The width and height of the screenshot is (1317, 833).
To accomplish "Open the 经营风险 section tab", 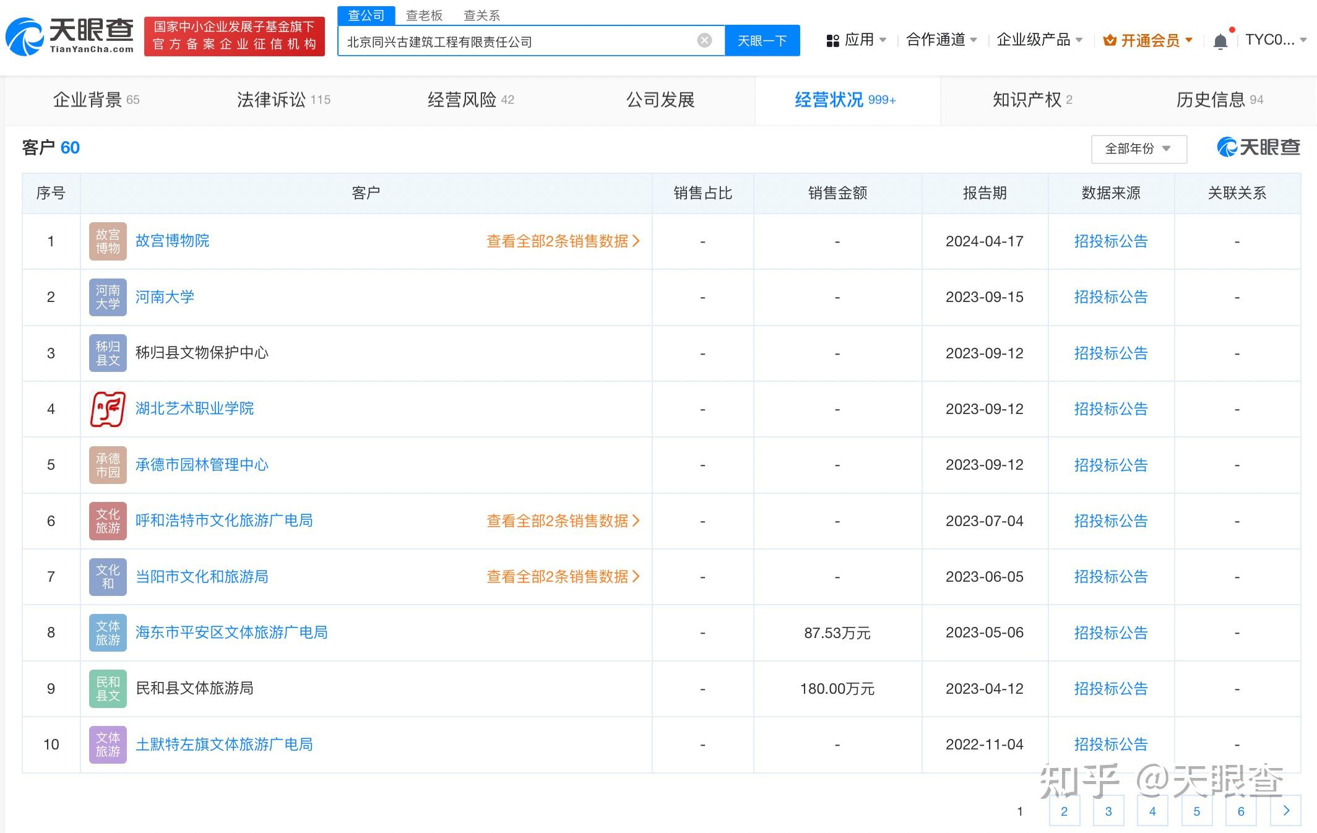I will tap(470, 100).
